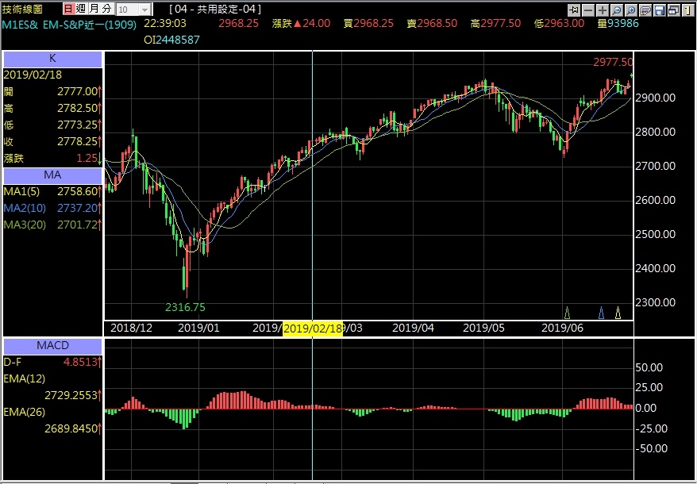This screenshot has height=484, width=697.
Task: Switch to the 分 minute period
Action: coord(106,9)
